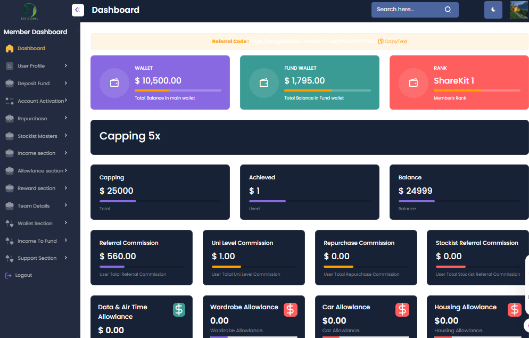The width and height of the screenshot is (529, 338).
Task: Toggle dark mode with the moon button
Action: [493, 10]
